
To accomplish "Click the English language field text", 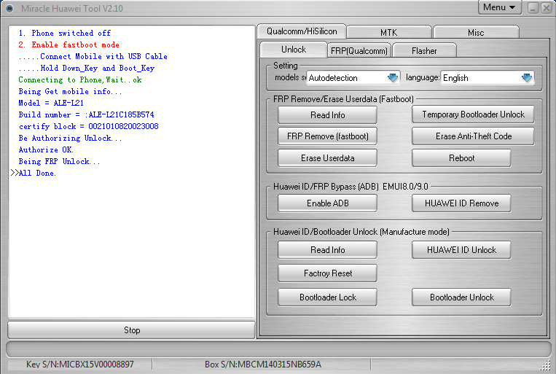I will coord(455,78).
